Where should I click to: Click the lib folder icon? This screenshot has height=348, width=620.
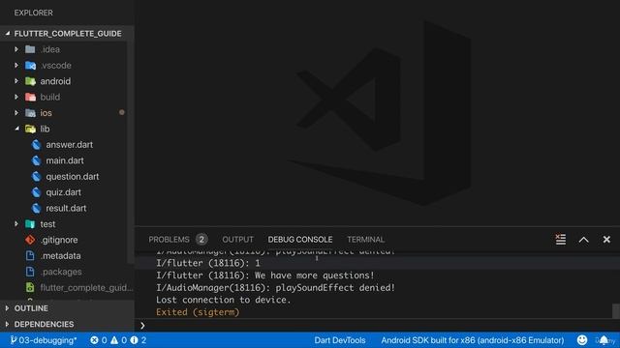click(30, 129)
